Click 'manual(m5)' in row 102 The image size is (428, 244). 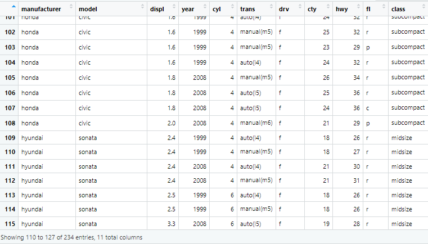tap(256, 32)
